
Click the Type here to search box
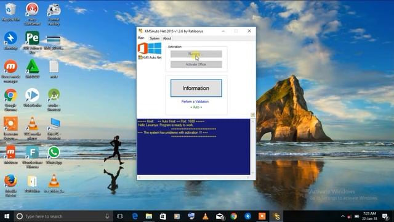[63, 216]
